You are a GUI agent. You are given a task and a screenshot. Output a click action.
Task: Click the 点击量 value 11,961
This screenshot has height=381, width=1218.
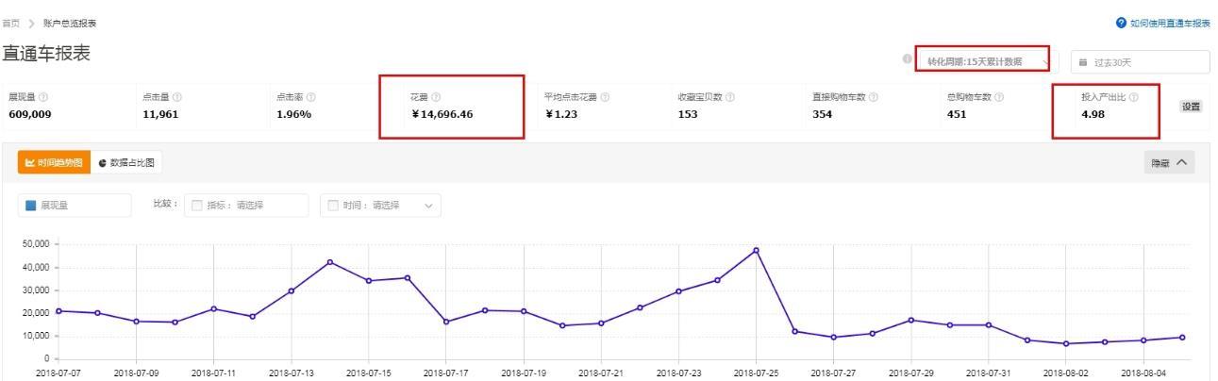coord(159,115)
